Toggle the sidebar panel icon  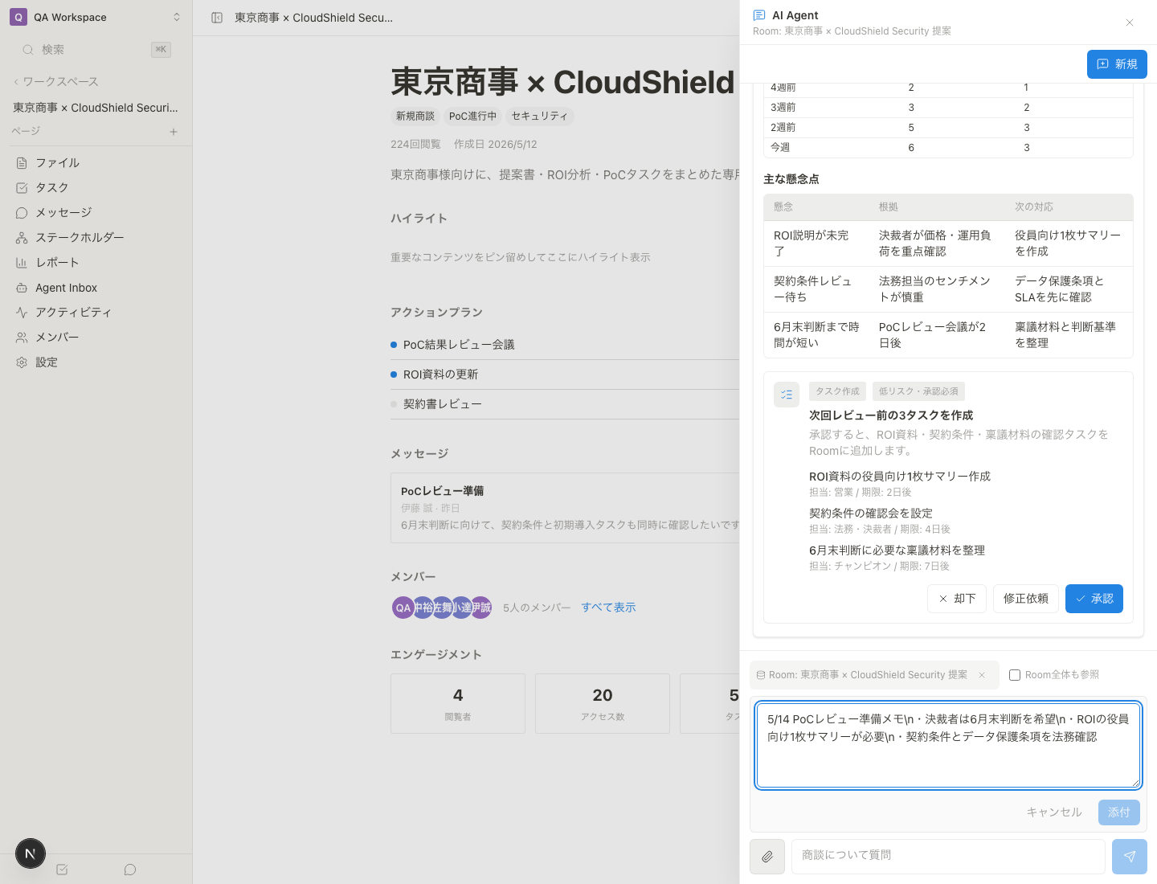pyautogui.click(x=217, y=18)
